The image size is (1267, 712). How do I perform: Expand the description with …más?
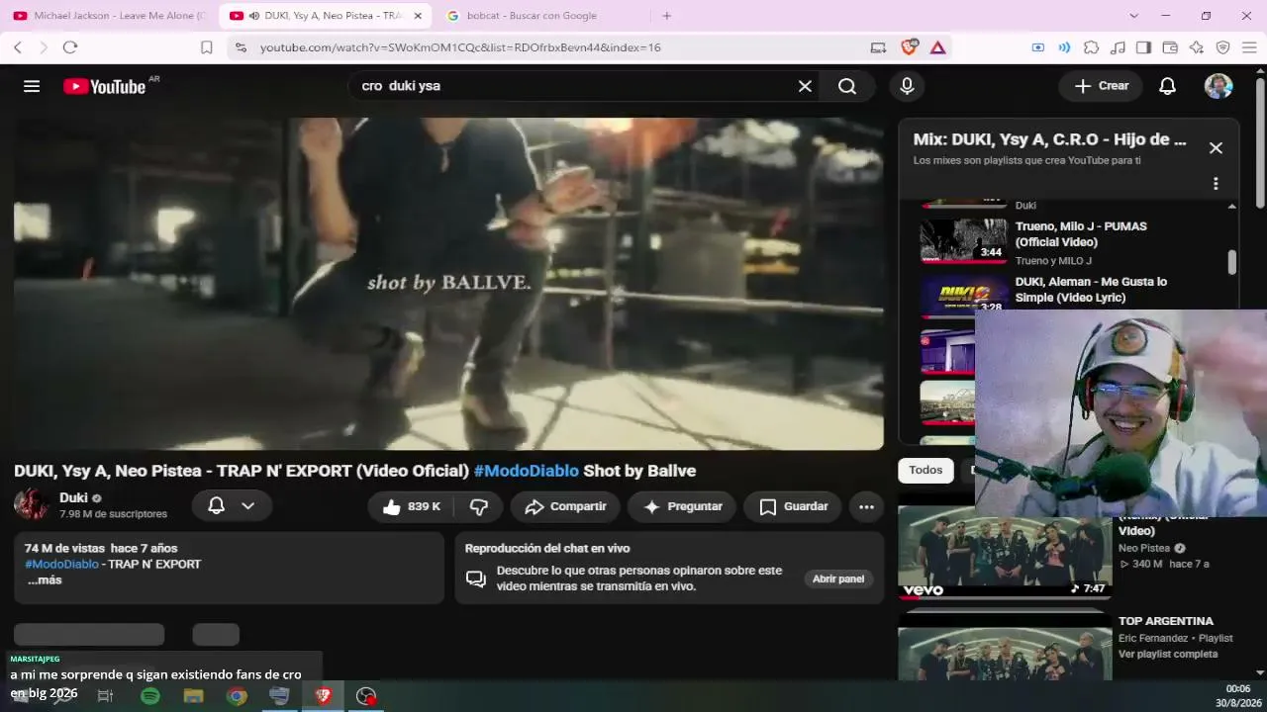click(x=45, y=580)
